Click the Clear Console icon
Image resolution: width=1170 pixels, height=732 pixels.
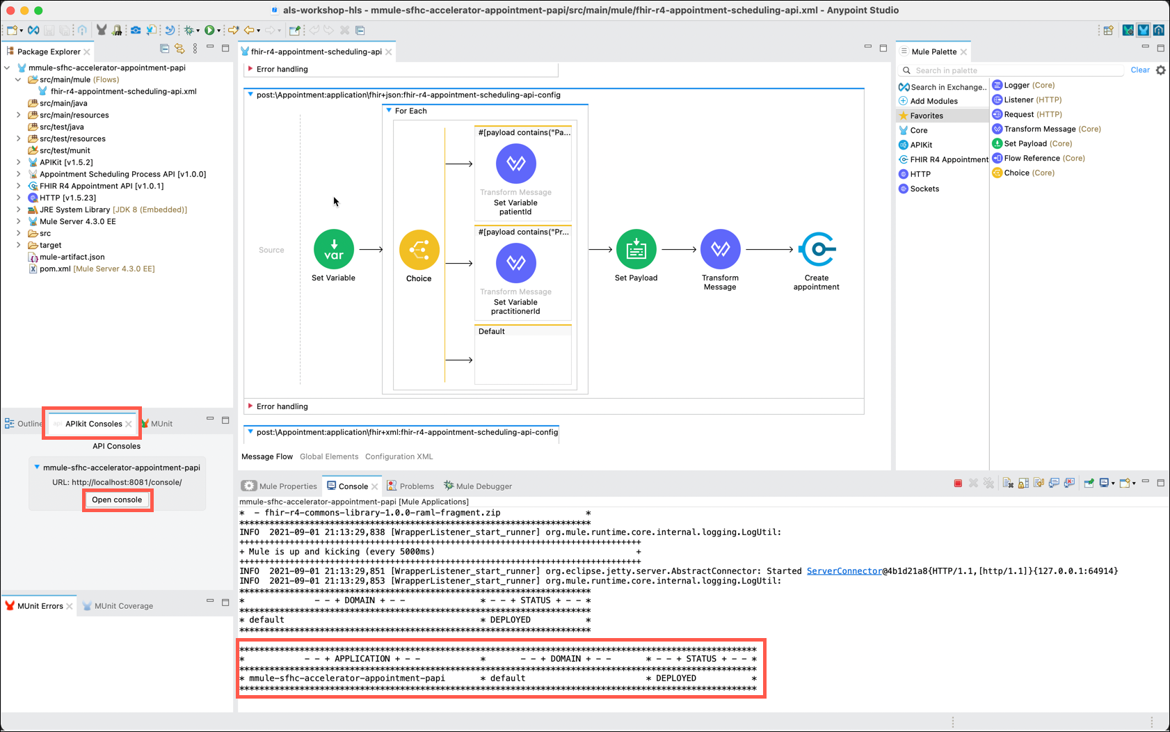pyautogui.click(x=1008, y=483)
